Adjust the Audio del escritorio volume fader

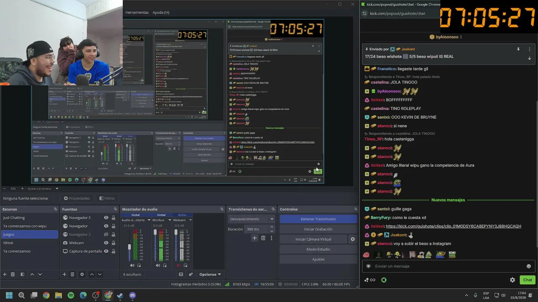coord(129,247)
